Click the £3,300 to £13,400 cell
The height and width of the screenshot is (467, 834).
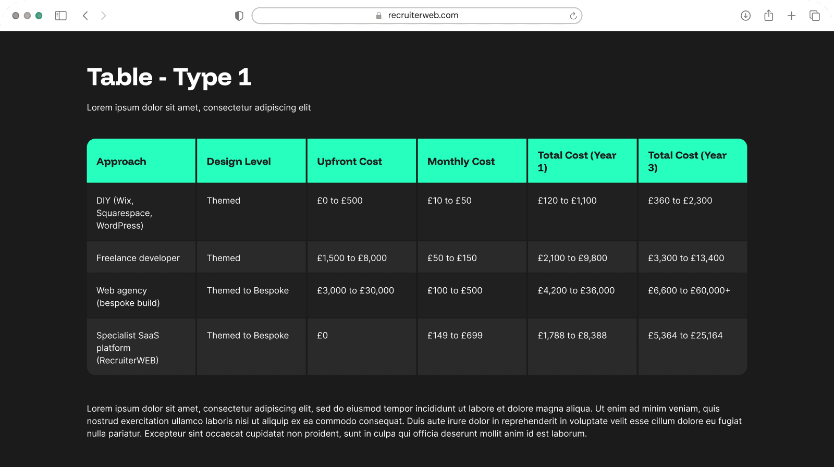pos(693,257)
